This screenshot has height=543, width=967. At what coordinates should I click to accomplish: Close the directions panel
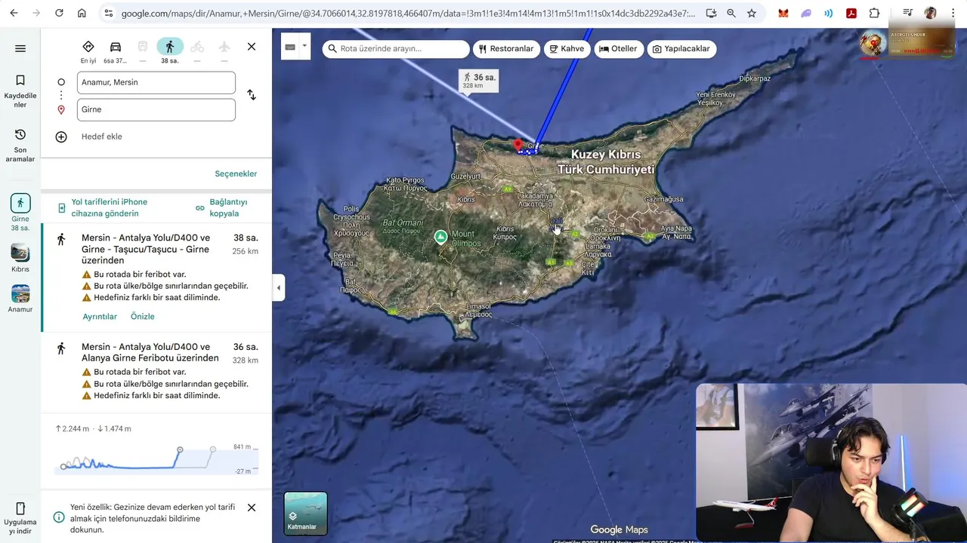coord(252,47)
